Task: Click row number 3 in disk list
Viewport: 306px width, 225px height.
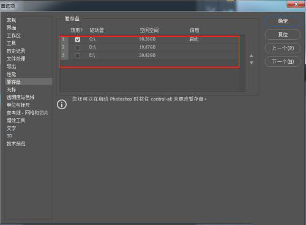Action: (x=63, y=55)
